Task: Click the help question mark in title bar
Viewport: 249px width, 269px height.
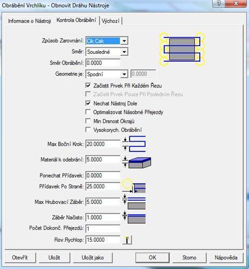Action: tap(219, 3)
